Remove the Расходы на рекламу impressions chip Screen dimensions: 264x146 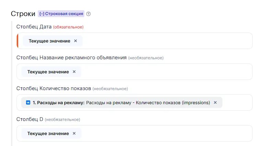[x=215, y=102]
